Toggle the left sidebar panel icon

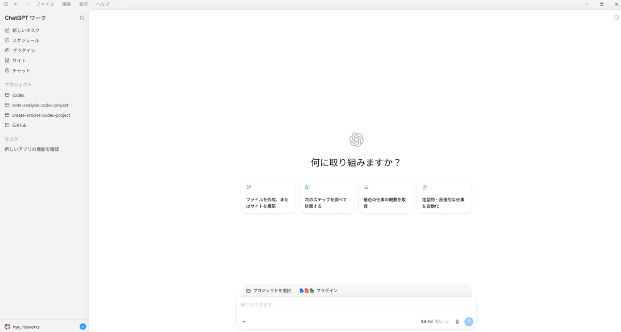6,4
